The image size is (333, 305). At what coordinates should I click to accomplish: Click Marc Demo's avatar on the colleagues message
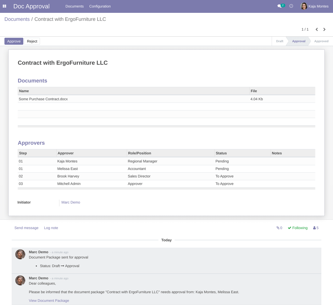point(20,280)
